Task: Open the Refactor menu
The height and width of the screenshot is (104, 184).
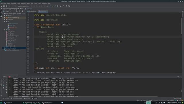Action: [x=23, y=3]
